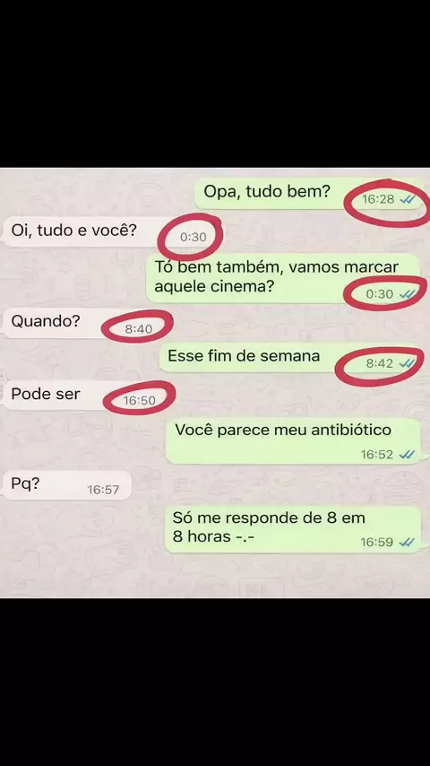This screenshot has height=766, width=430.
Task: Click the circled 0:30 timestamp on received message
Action: [193, 238]
